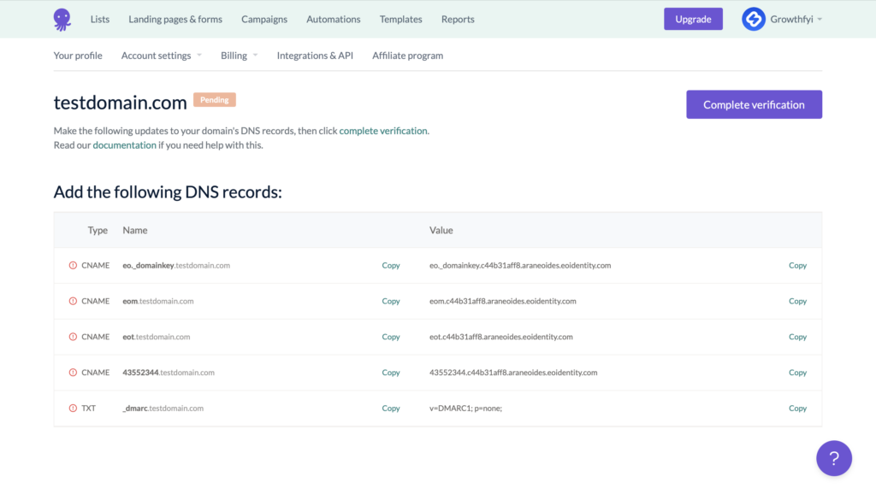876x500 pixels.
Task: Click warning icon beside eot CNAME record
Action: [73, 337]
